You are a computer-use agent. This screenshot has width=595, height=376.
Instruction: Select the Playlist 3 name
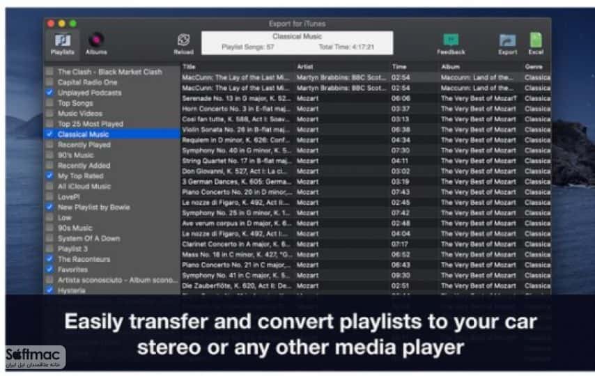(x=72, y=249)
